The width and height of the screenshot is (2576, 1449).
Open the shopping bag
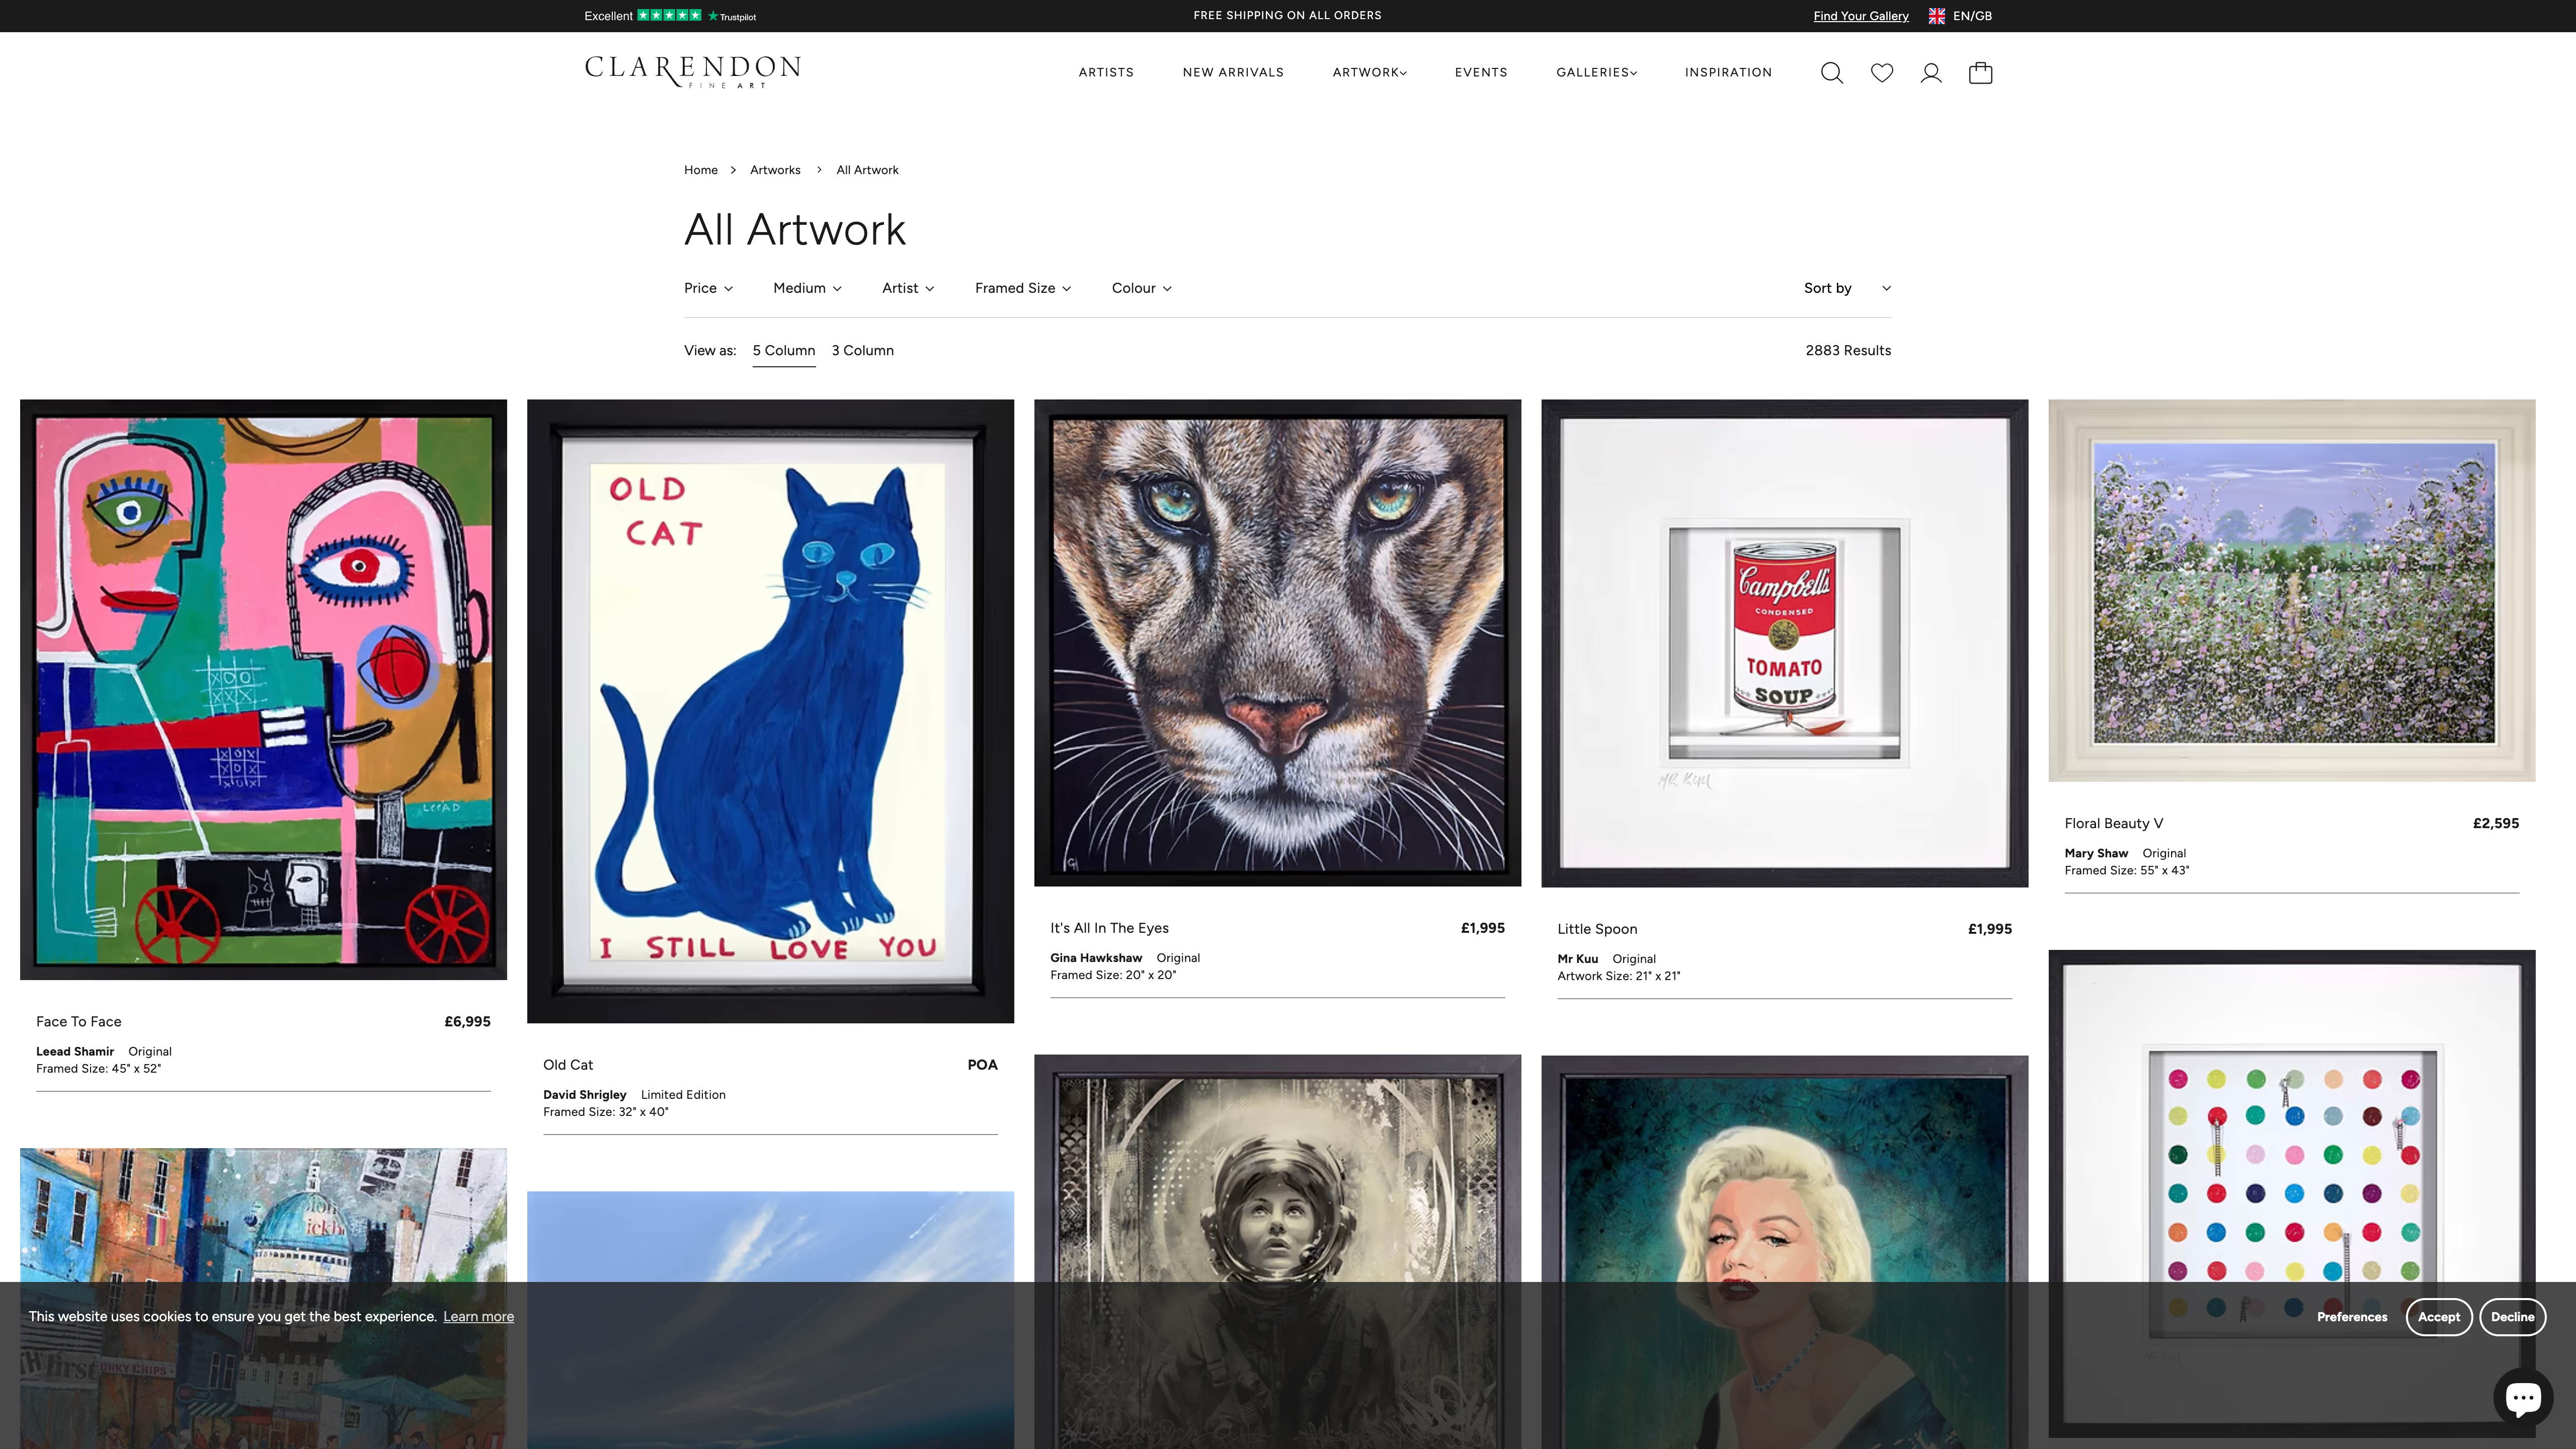[x=1980, y=72]
